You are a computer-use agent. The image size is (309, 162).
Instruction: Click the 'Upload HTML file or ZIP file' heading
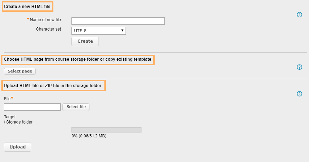(53, 85)
